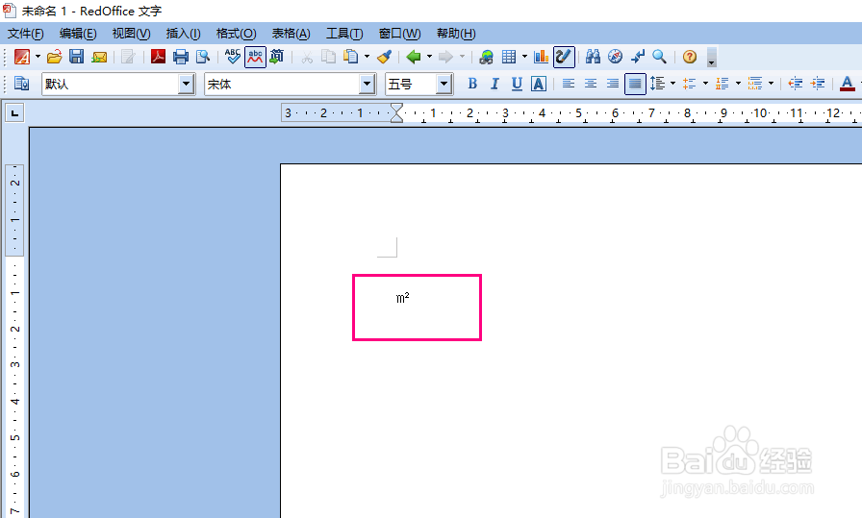Viewport: 862px width, 518px height.
Task: Center the paragraph
Action: (591, 84)
